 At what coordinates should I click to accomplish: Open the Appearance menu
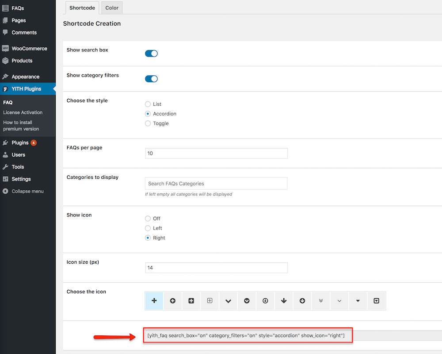pyautogui.click(x=25, y=77)
